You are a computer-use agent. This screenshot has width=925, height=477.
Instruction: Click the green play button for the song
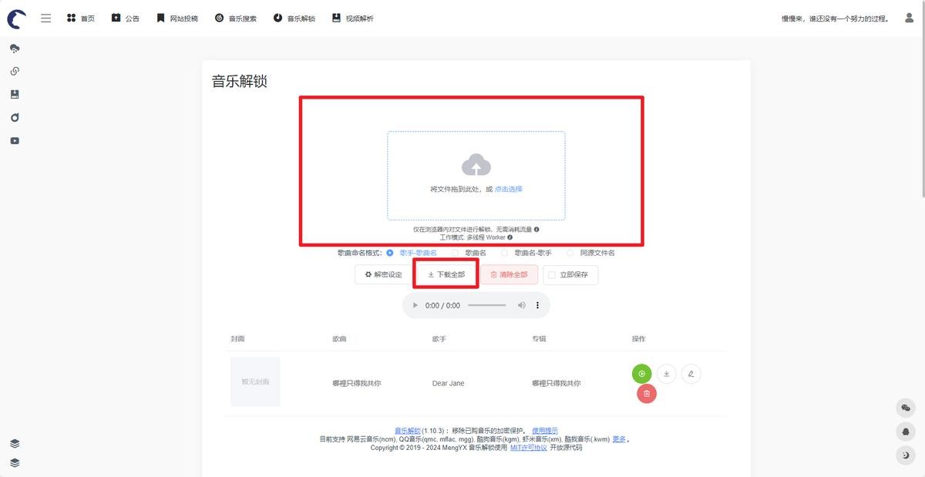pyautogui.click(x=641, y=374)
